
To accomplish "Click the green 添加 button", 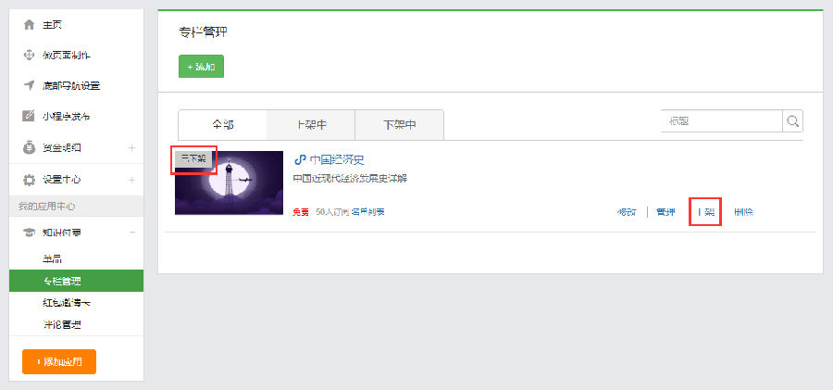I will (x=202, y=67).
